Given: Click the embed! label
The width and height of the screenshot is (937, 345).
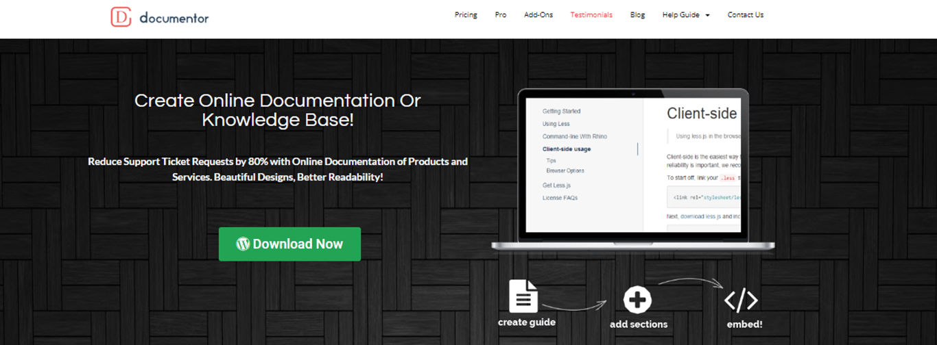Looking at the screenshot, I should pyautogui.click(x=744, y=324).
